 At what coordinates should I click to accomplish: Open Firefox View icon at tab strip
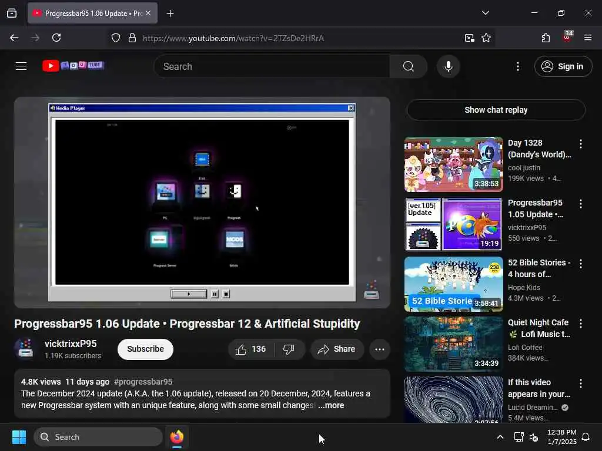click(x=12, y=14)
